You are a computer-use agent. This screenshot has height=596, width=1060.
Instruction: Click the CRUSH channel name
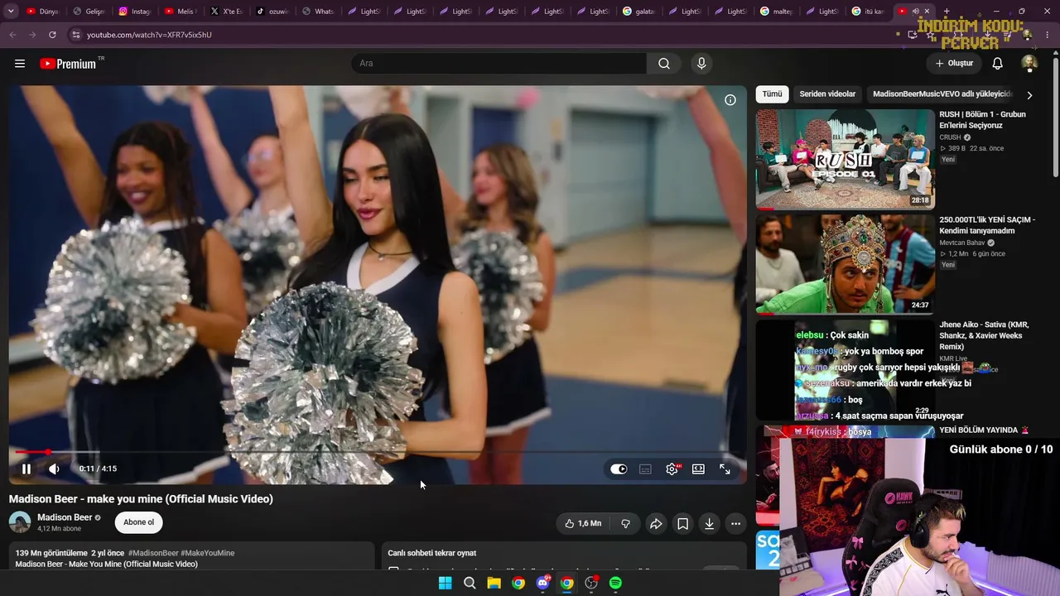(950, 137)
